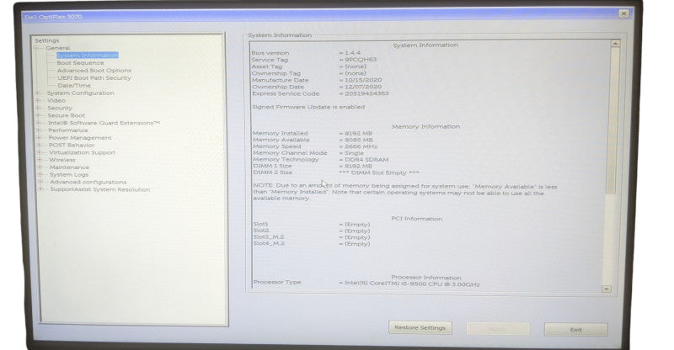The height and width of the screenshot is (350, 674).
Task: Click the Exit button
Action: tap(576, 330)
